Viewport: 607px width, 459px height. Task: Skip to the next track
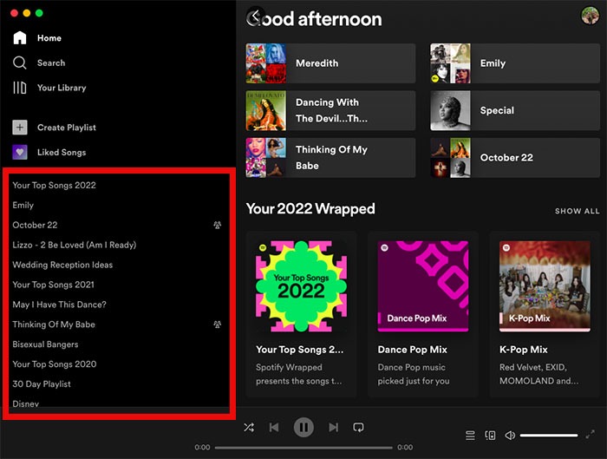click(x=333, y=427)
